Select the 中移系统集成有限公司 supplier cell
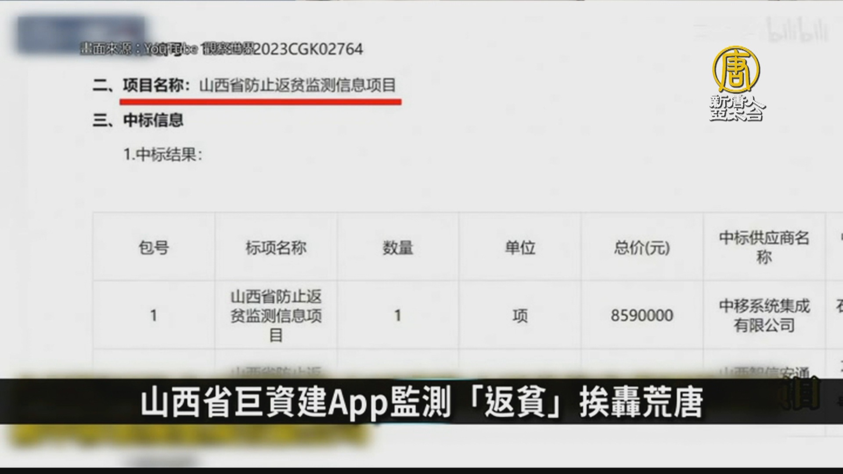 click(764, 315)
